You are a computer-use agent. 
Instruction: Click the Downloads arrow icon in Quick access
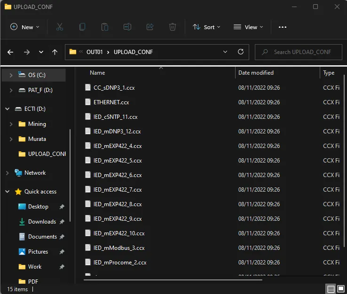[x=22, y=222]
